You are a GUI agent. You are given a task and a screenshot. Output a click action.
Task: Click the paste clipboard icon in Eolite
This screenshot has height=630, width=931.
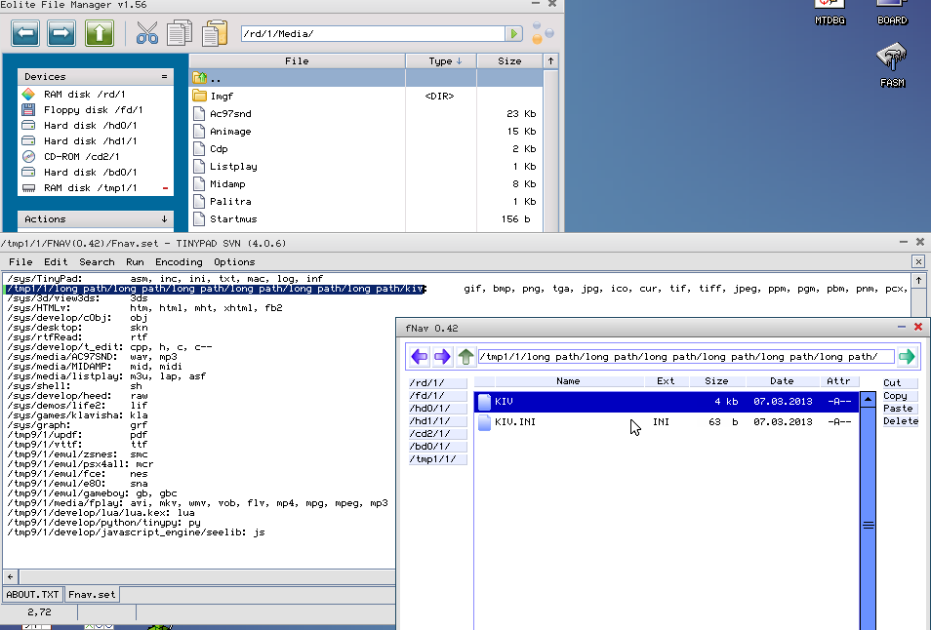click(x=214, y=34)
